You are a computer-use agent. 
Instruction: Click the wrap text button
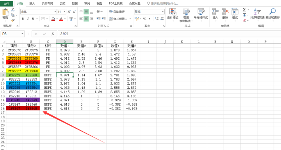117,12
